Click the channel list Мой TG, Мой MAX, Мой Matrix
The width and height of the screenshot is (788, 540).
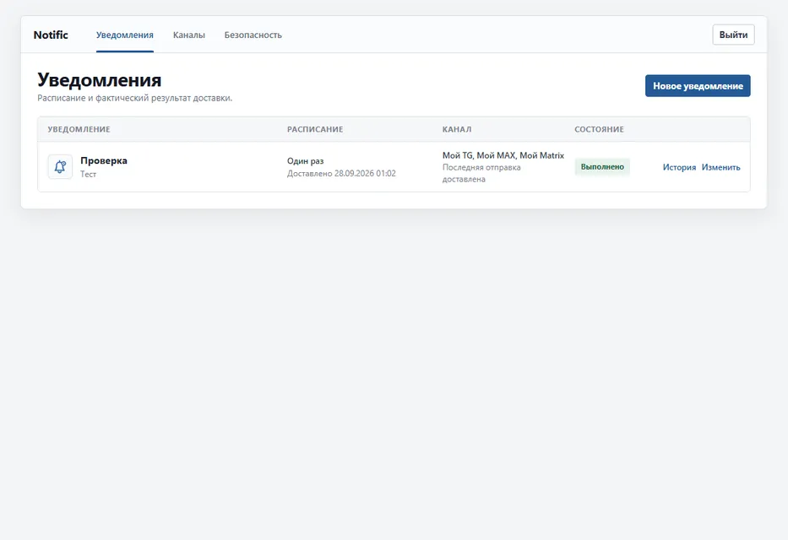pyautogui.click(x=503, y=155)
